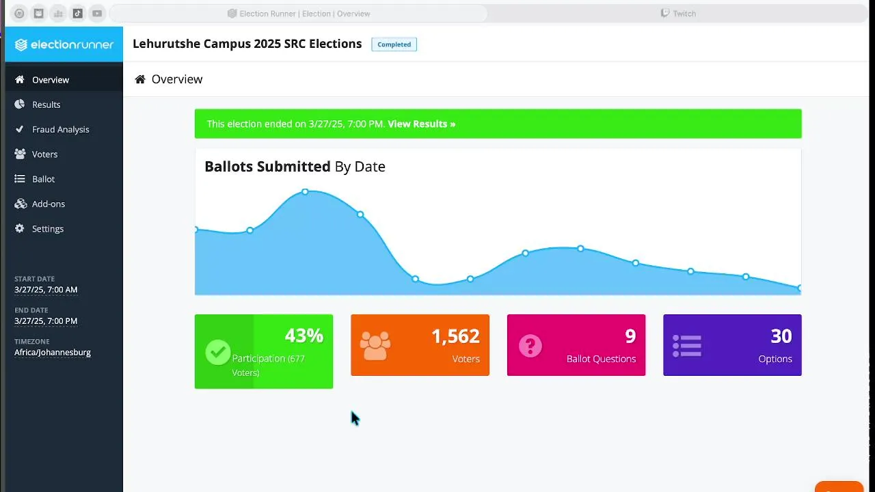The width and height of the screenshot is (875, 492).
Task: Open the YouTube pinned tab
Action: pos(97,14)
